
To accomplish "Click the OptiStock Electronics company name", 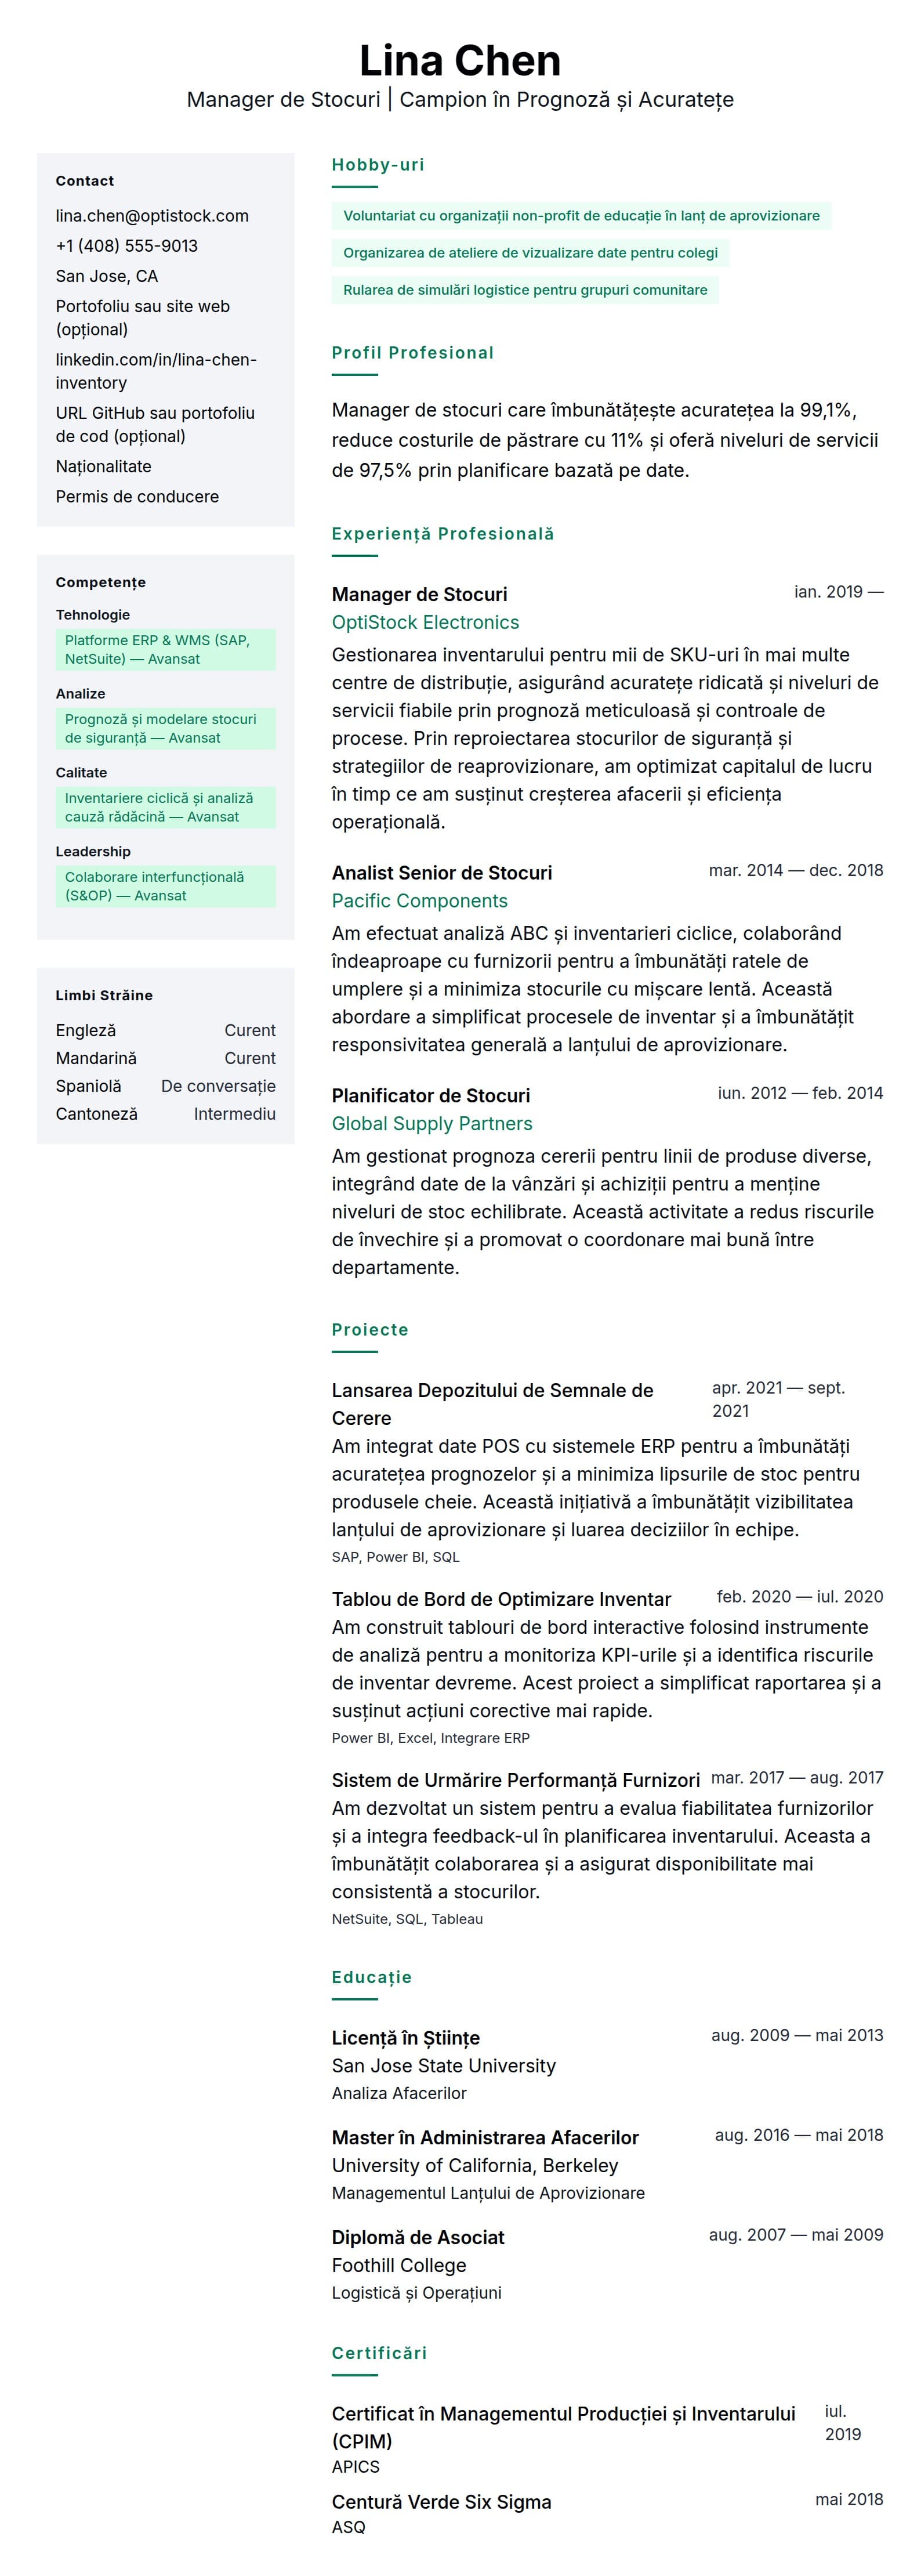I will pyautogui.click(x=425, y=622).
